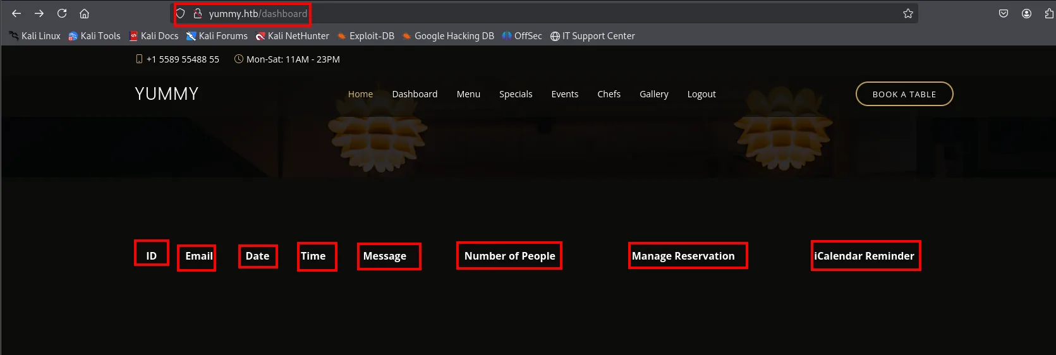Go forward with the browser forward arrow

click(x=39, y=13)
